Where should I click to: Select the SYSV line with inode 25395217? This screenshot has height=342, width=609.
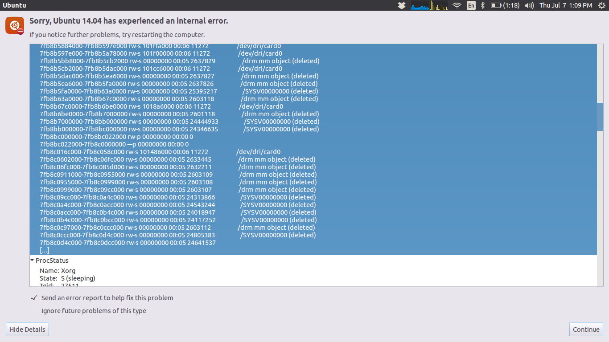point(179,91)
